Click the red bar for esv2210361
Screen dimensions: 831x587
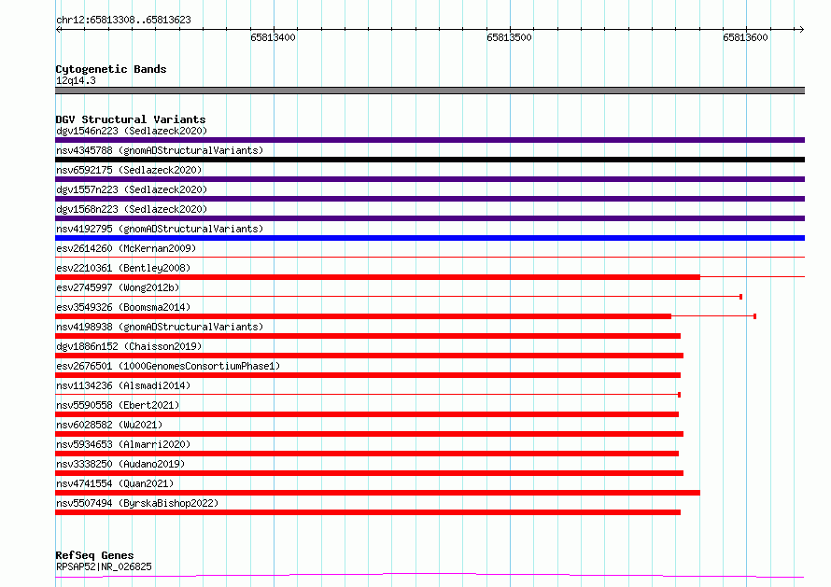(x=377, y=277)
